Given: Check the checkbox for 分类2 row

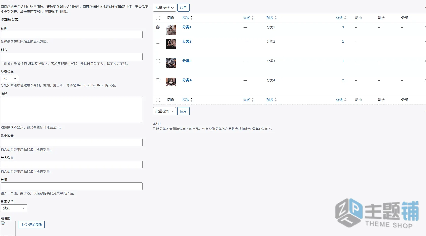Looking at the screenshot, I should pos(158,42).
